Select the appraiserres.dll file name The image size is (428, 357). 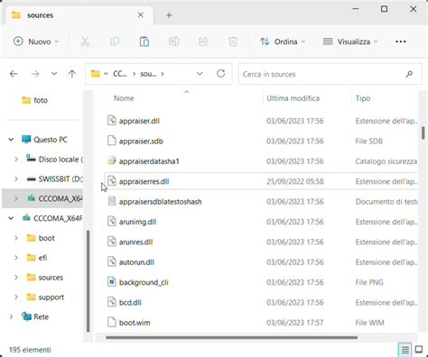coord(144,181)
